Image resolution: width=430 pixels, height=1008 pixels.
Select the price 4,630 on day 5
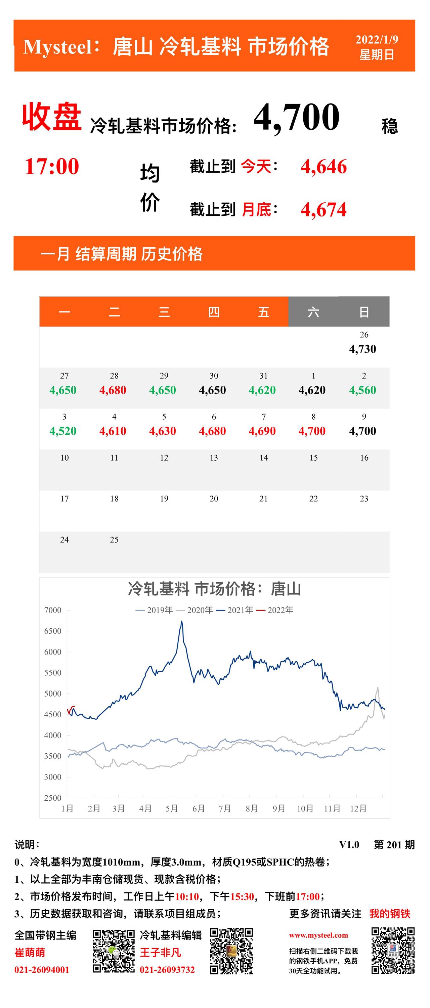(x=162, y=431)
